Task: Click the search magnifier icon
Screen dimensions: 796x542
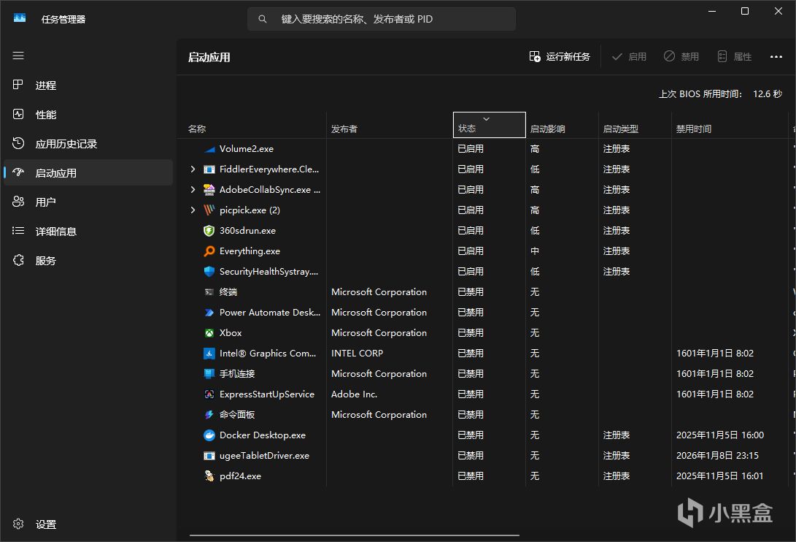Action: 263,19
